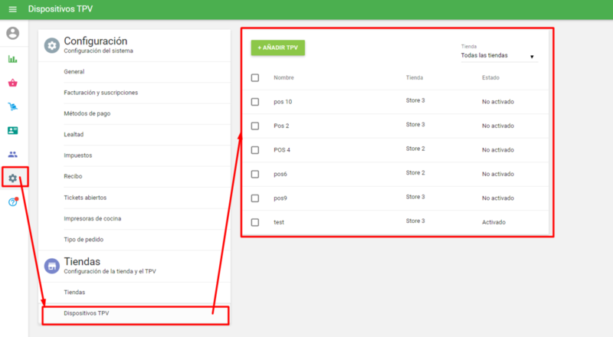Open the customers people icon
Viewport: 613px width, 337px height.
pyautogui.click(x=12, y=154)
